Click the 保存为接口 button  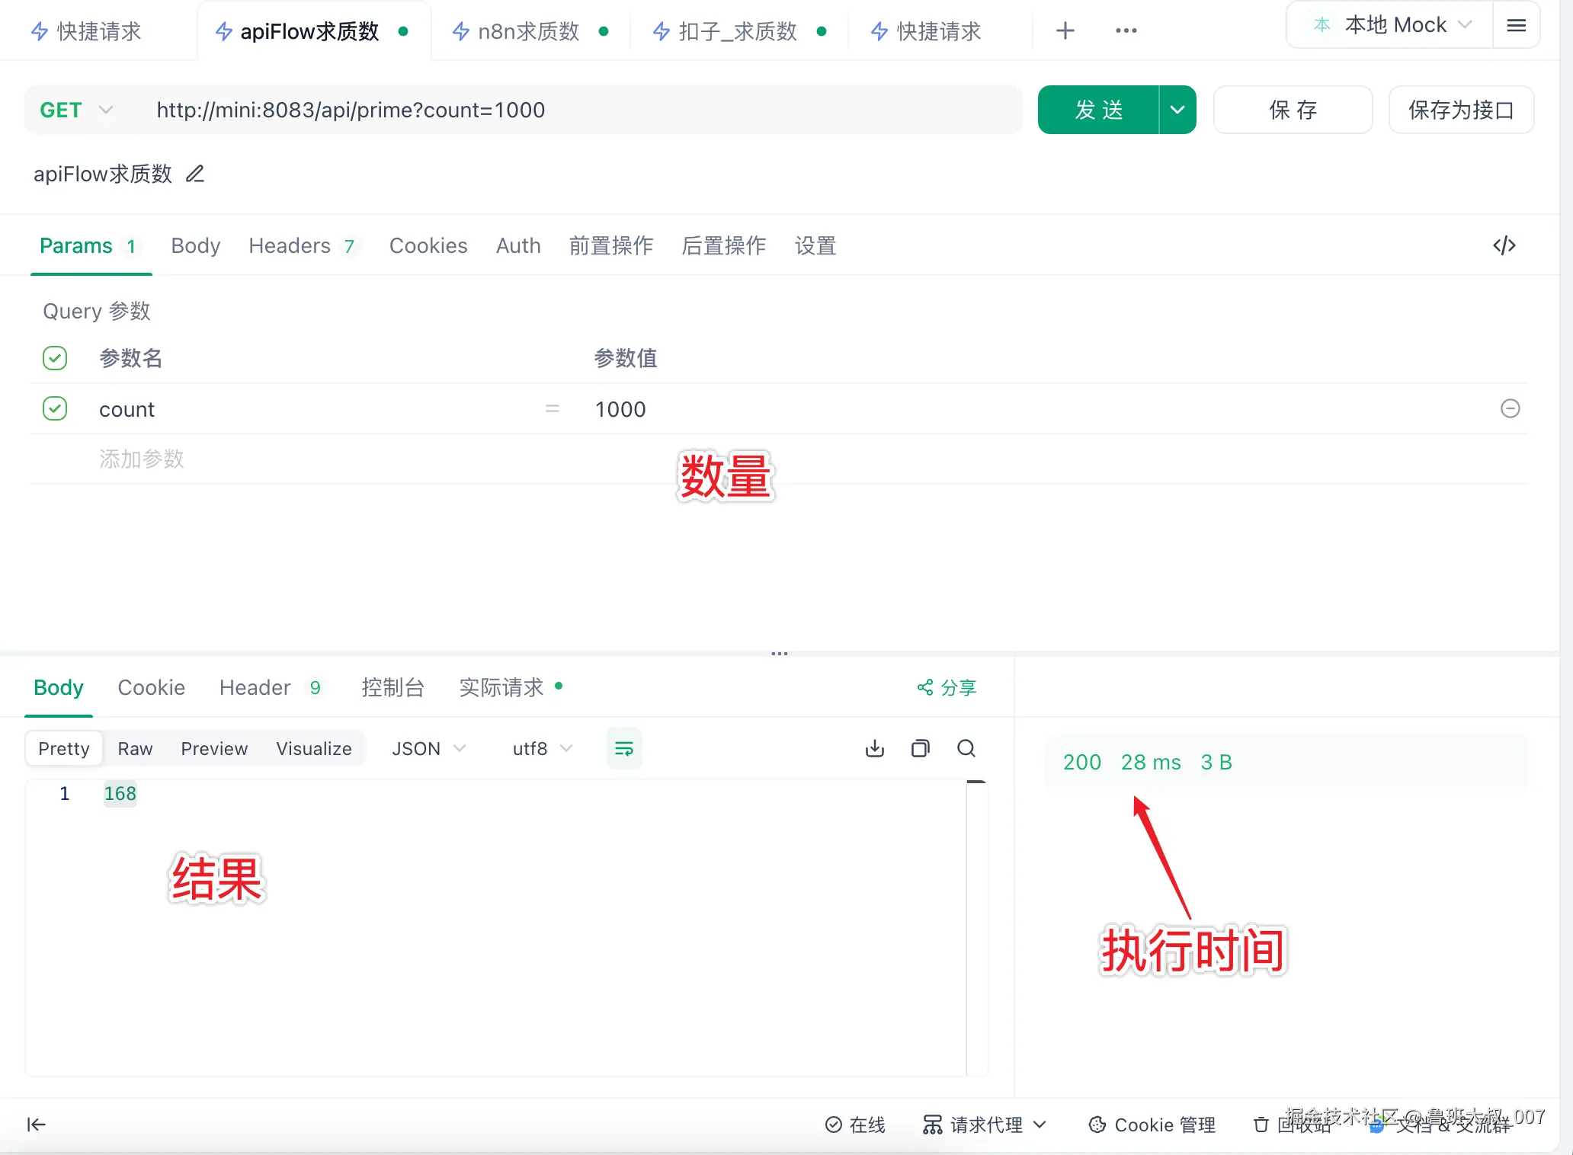click(x=1460, y=110)
